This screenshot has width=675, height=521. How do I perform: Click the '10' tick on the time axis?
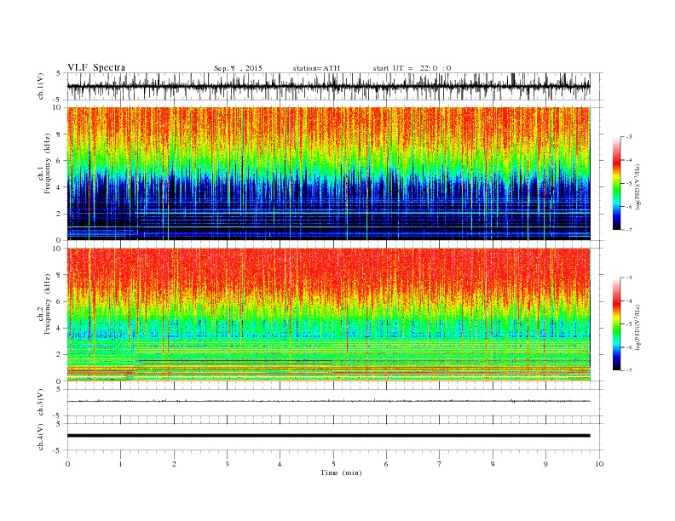(599, 464)
